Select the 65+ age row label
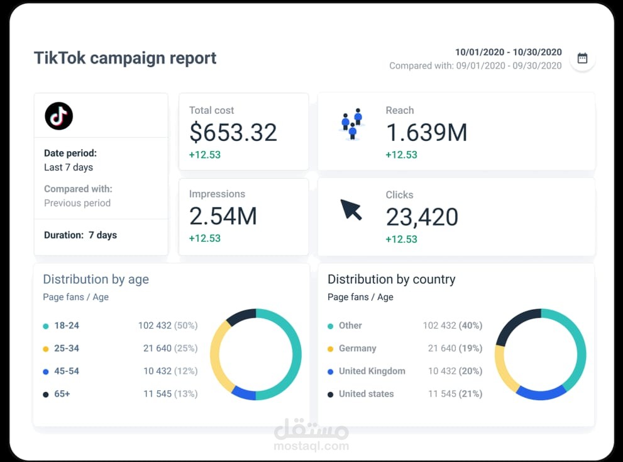 (62, 394)
